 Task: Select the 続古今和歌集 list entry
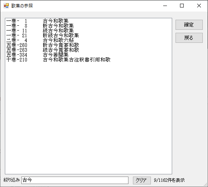coord(89,31)
